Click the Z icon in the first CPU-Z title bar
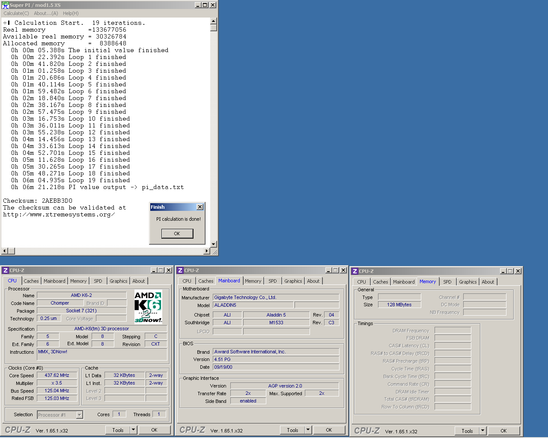The height and width of the screenshot is (438, 548). (6, 270)
